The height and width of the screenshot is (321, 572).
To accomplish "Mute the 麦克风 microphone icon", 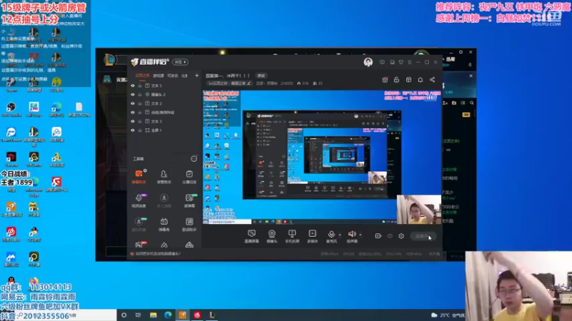I will pos(331,235).
